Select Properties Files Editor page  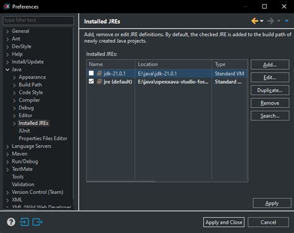click(x=43, y=138)
